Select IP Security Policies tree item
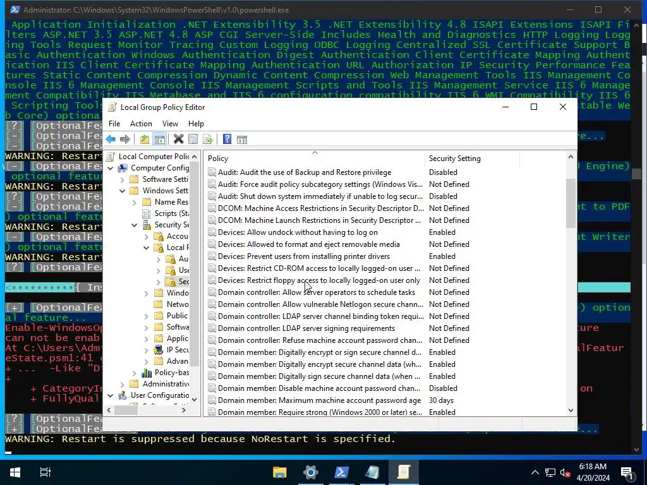 pyautogui.click(x=178, y=350)
